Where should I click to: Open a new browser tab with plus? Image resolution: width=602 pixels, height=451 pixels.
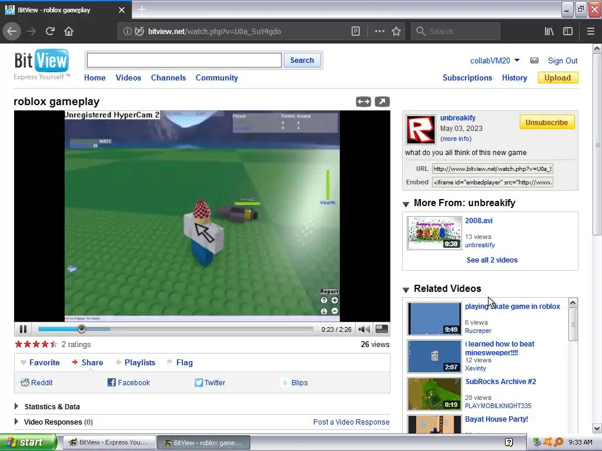pos(142,9)
